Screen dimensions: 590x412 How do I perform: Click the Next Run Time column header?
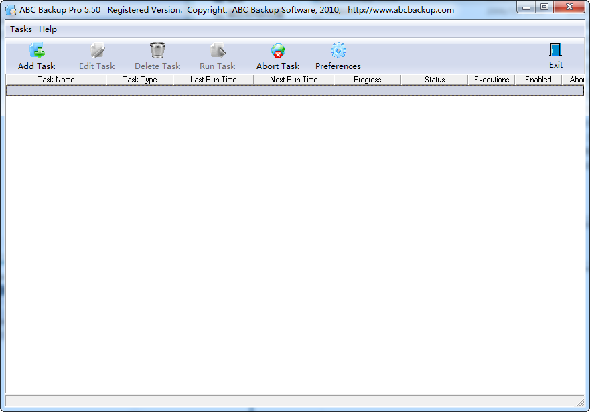coord(293,80)
